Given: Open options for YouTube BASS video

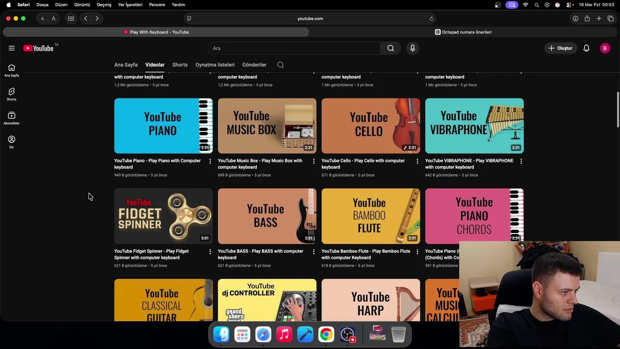Looking at the screenshot, I should coord(313,252).
